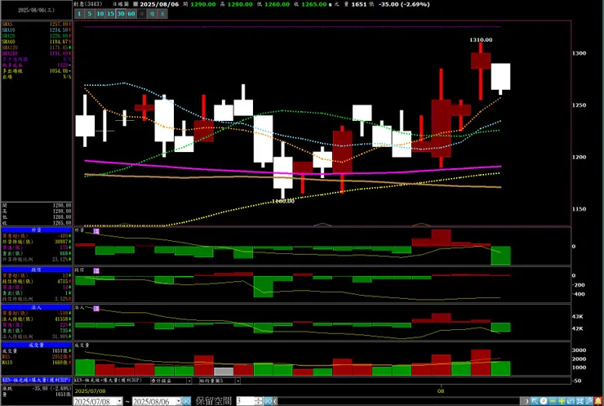604x406 pixels.
Task: Click the 1310.00 high price label
Action: coord(481,40)
